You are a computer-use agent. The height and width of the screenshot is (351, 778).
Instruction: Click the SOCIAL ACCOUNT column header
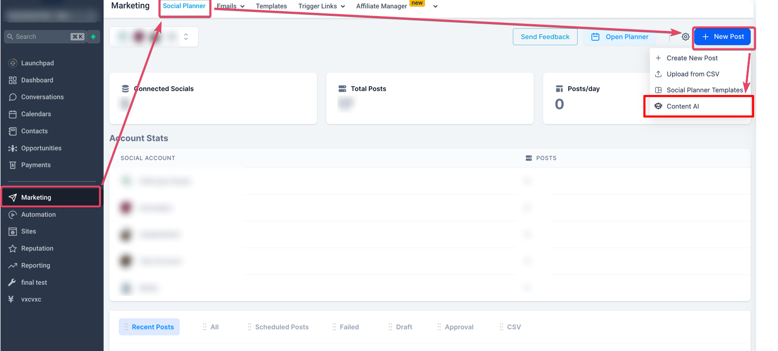click(x=148, y=158)
